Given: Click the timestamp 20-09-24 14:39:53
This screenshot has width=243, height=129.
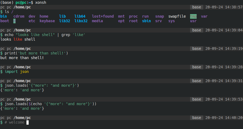Looking at the screenshot, I should 224,99.
